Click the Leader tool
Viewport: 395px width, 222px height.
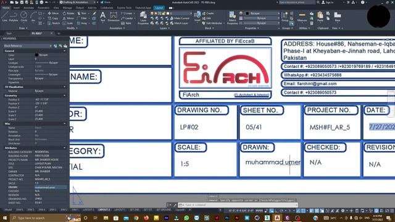pyautogui.click(x=127, y=18)
